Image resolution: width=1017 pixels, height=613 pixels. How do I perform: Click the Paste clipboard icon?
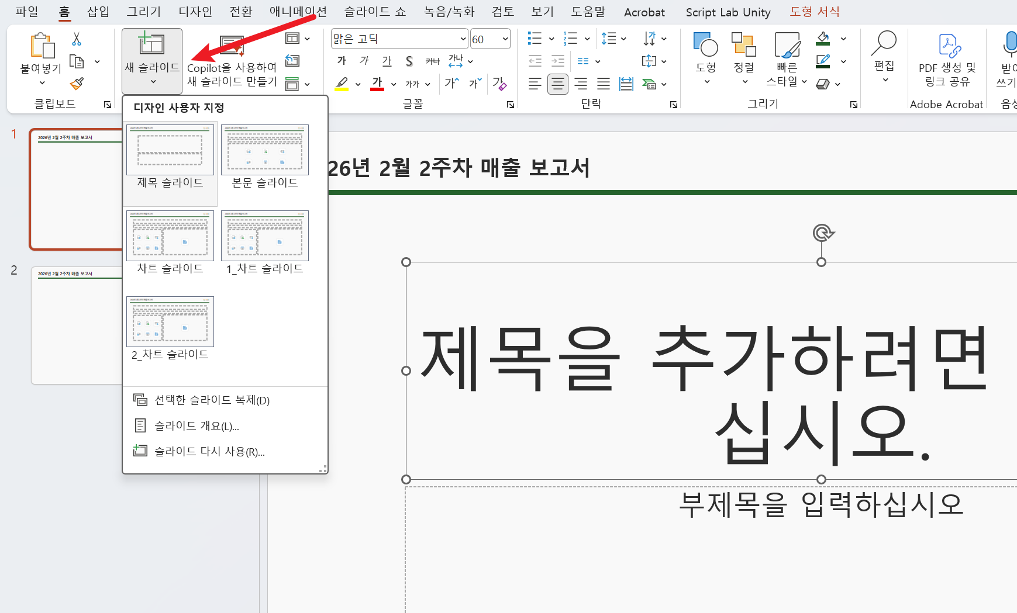[x=42, y=46]
